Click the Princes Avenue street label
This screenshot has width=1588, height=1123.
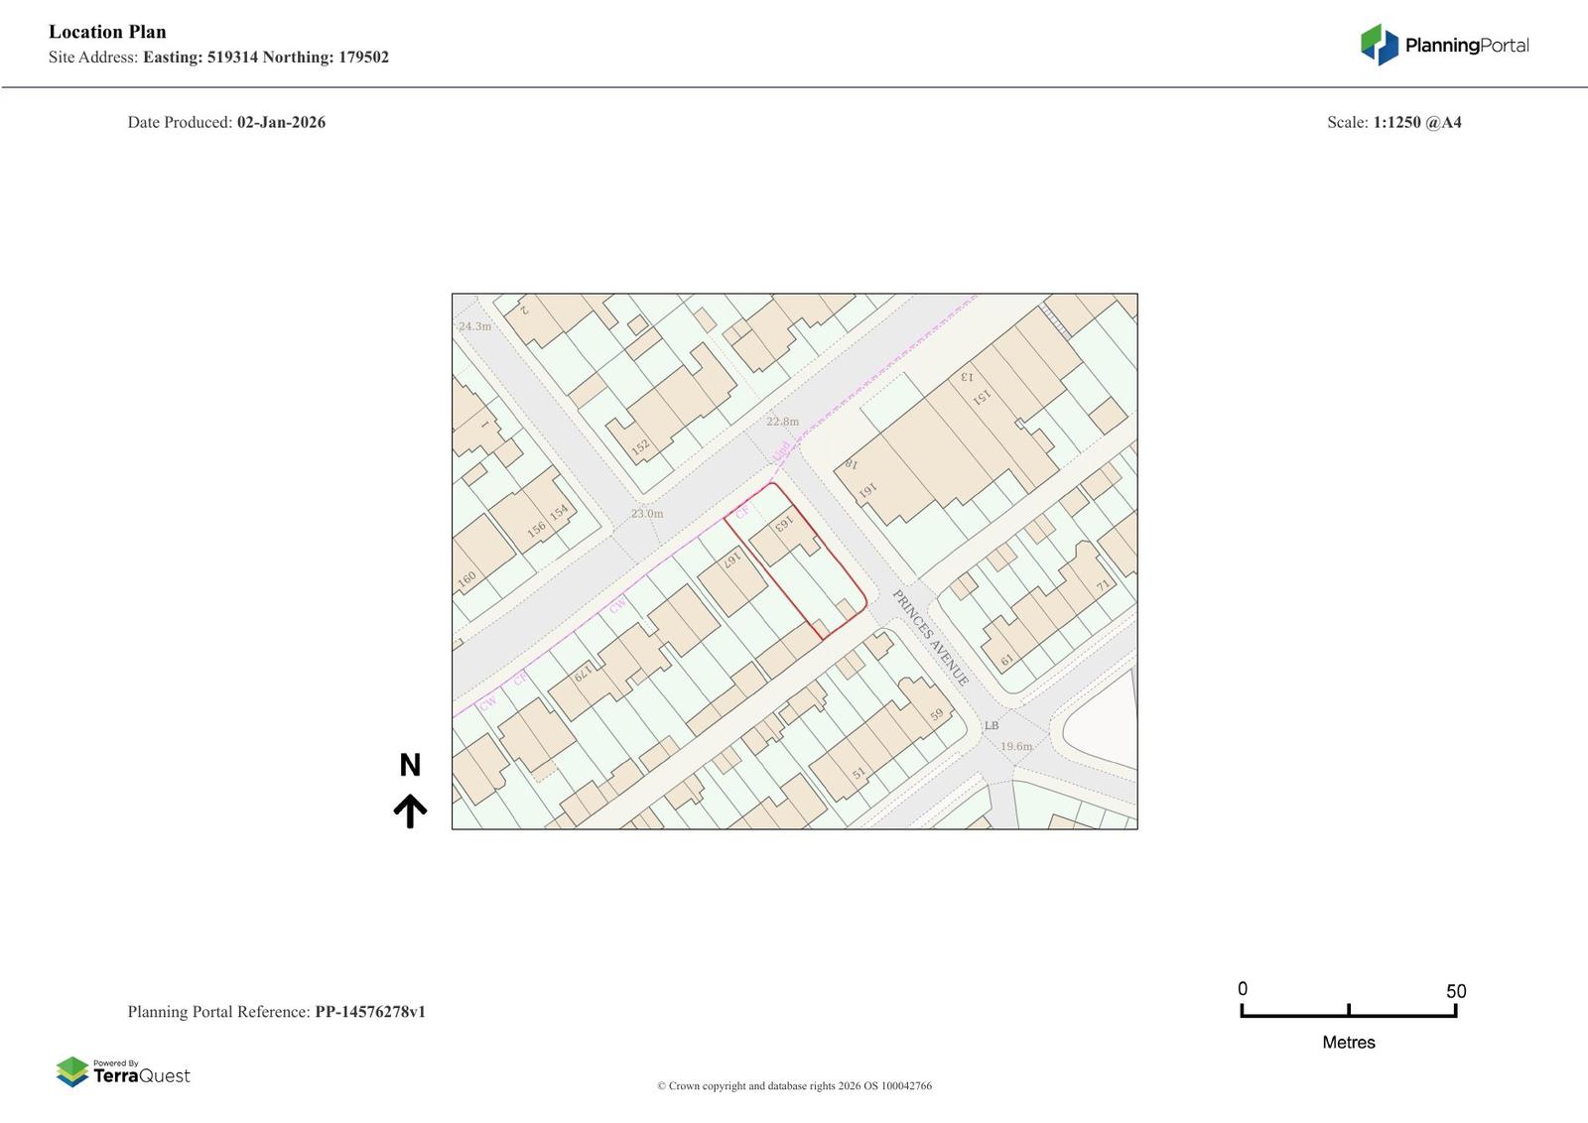click(930, 638)
